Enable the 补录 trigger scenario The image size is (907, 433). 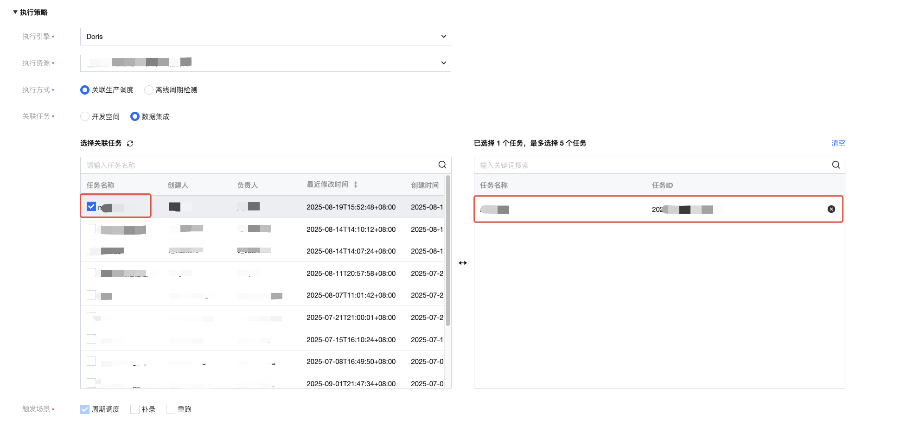[x=135, y=409]
